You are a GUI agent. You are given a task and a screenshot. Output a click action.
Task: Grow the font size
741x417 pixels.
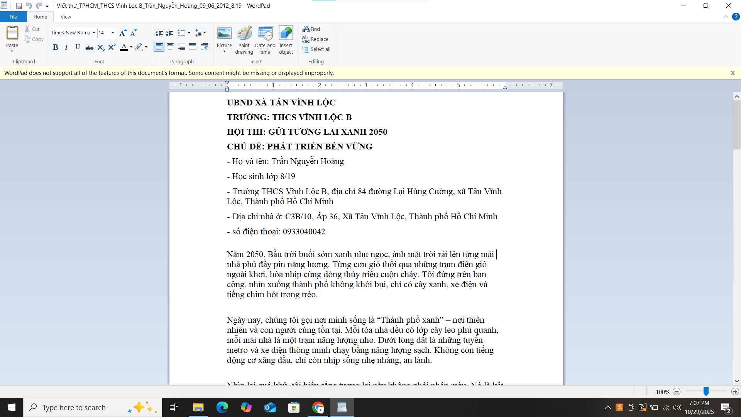tap(123, 33)
